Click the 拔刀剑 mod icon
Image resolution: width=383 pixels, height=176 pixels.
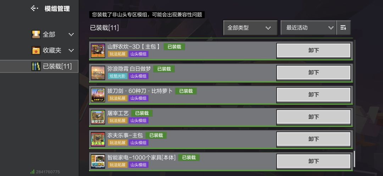pos(98,95)
